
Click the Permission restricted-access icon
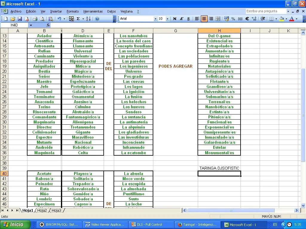pyautogui.click(x=27, y=19)
